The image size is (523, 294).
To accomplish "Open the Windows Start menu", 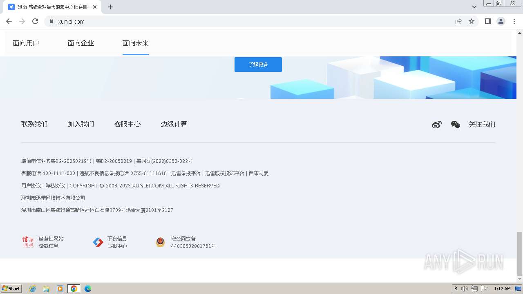I will coord(11,289).
